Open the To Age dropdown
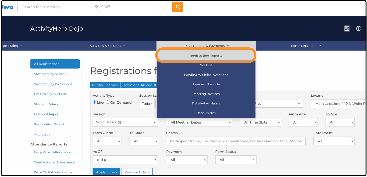This screenshot has width=367, height=177. pos(340,122)
